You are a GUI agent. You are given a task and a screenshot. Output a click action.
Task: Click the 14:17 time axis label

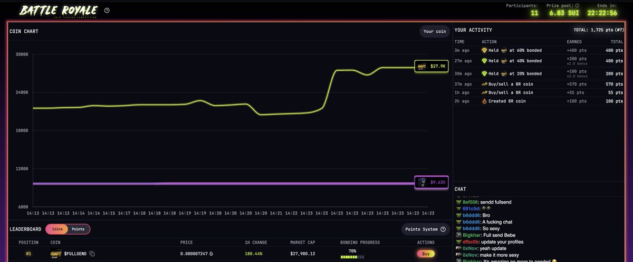click(124, 213)
